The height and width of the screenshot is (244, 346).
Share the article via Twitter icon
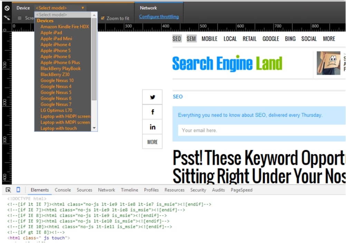(x=152, y=97)
